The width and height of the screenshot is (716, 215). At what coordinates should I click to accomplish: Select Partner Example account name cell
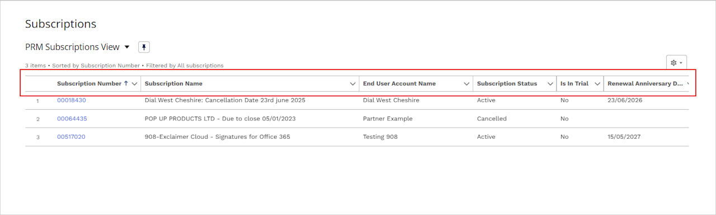tap(388, 119)
